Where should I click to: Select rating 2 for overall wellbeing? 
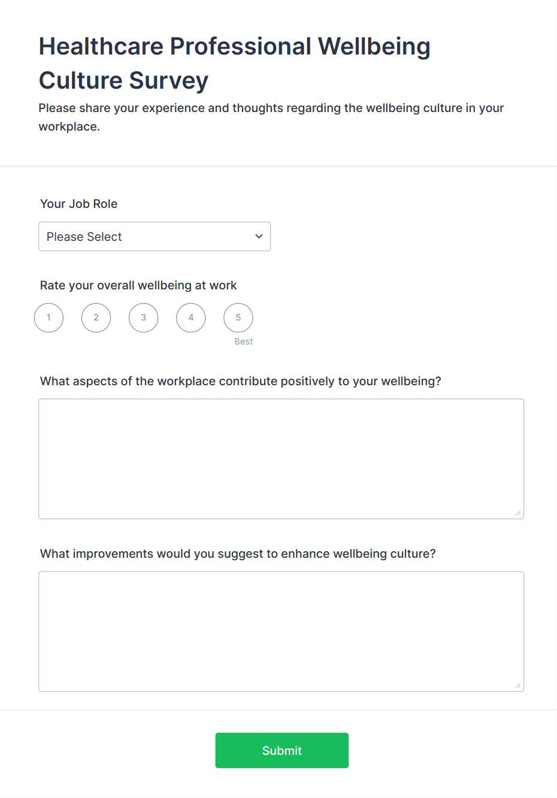click(96, 318)
